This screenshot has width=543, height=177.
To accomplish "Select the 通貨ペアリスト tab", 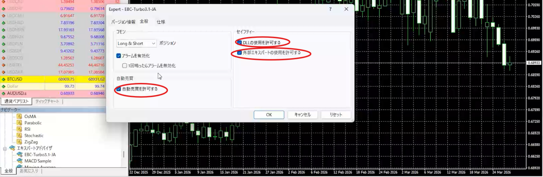I will coord(16,101).
